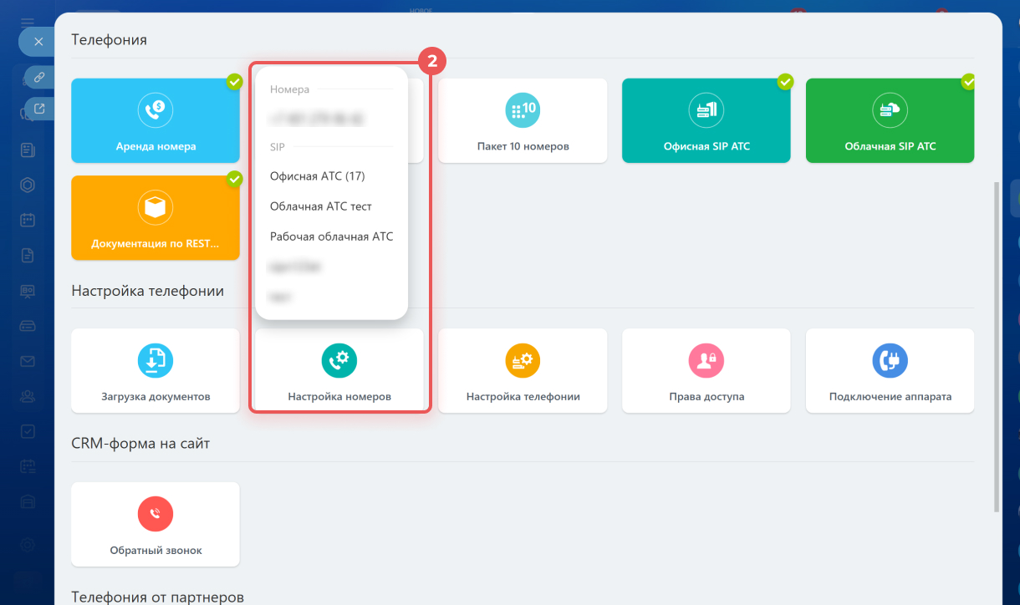Click the Права доступа pink icon

point(706,360)
